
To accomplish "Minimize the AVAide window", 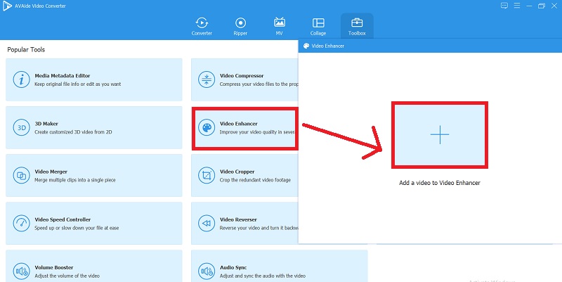I will pyautogui.click(x=529, y=6).
